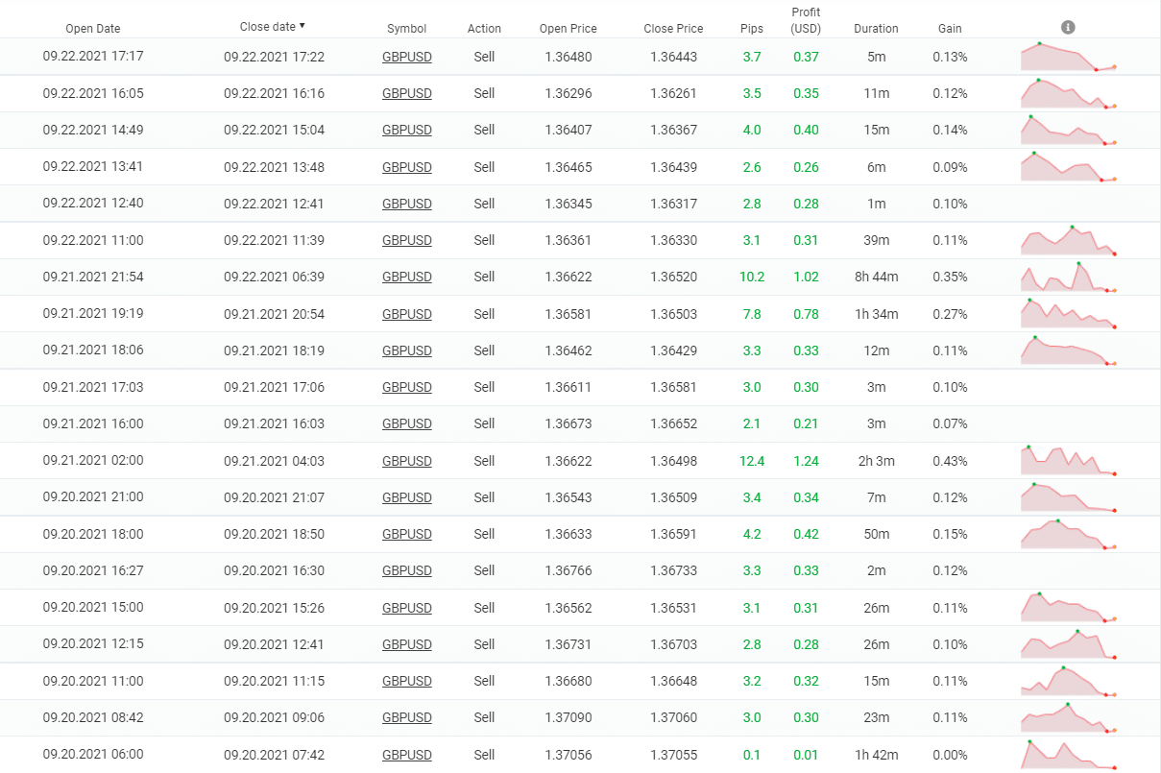Click the mini chart for 09.22.2021 17:17 trade

pyautogui.click(x=1068, y=58)
